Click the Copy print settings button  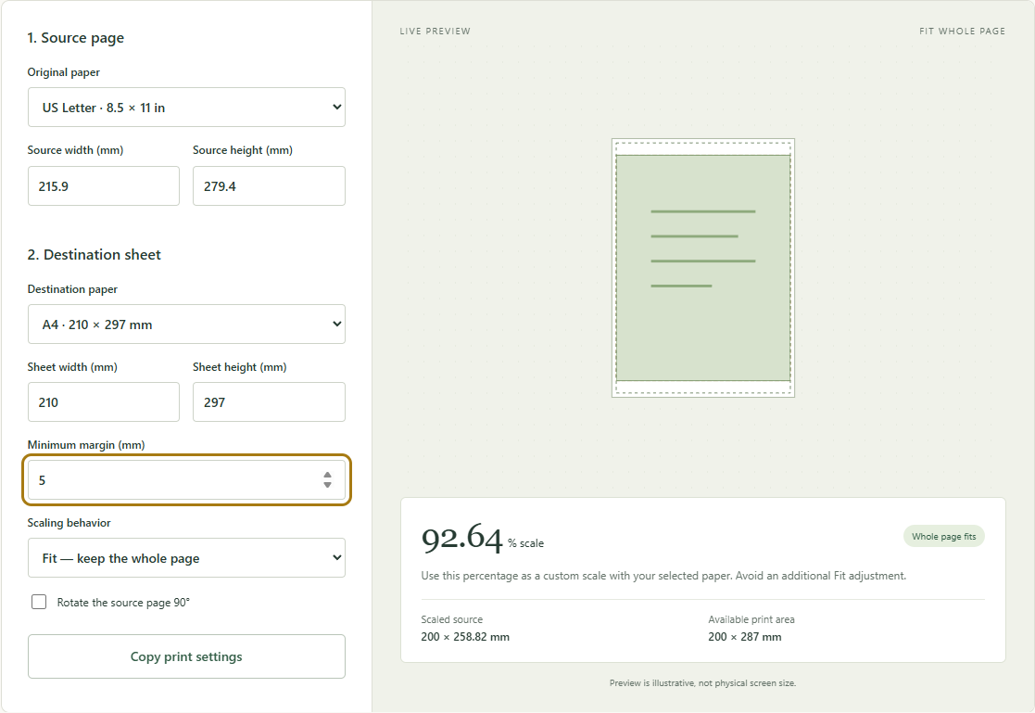[186, 656]
